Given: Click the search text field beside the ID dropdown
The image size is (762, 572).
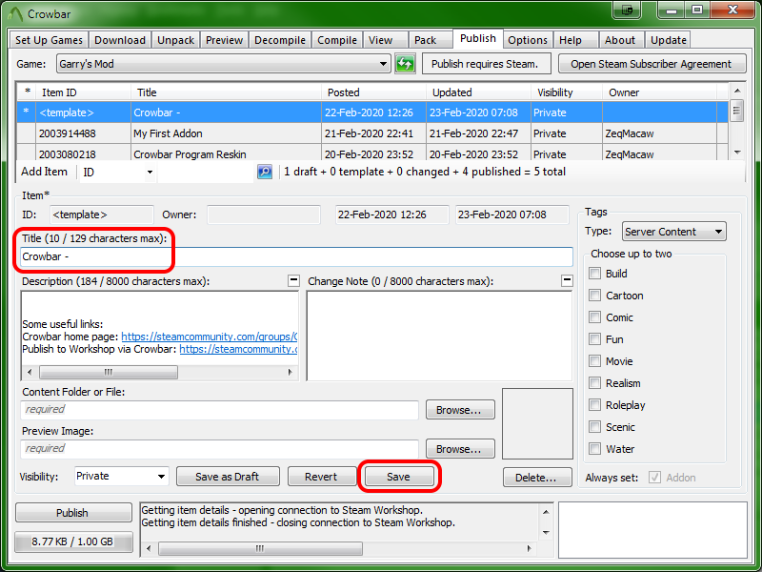Looking at the screenshot, I should (206, 172).
